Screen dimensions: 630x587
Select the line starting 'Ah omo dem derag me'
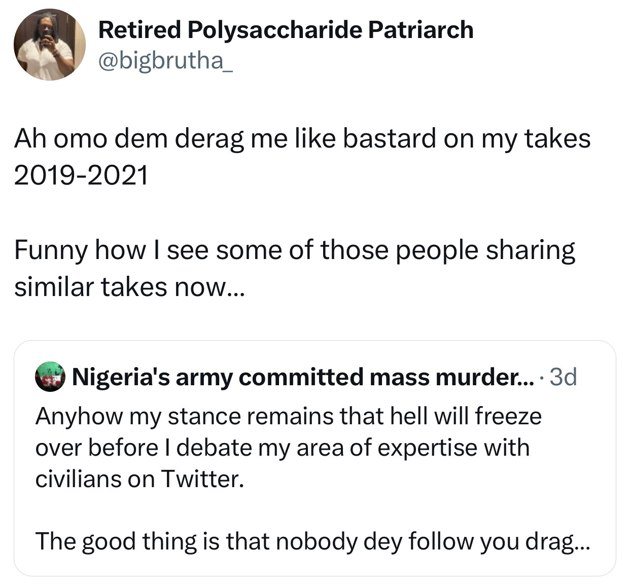point(302,138)
